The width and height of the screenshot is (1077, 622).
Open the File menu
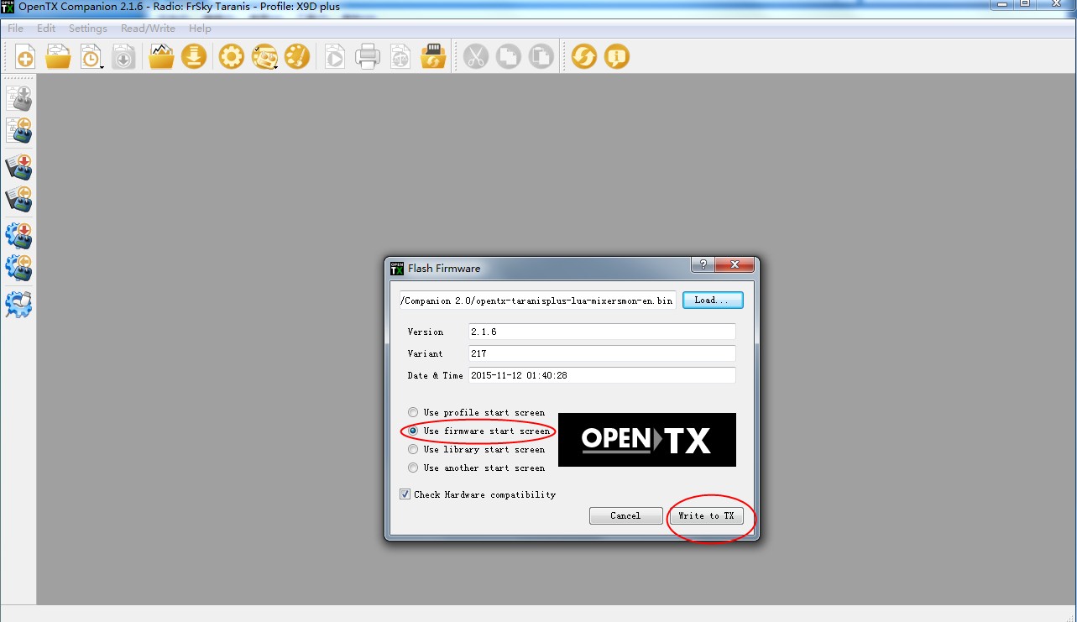pos(15,29)
